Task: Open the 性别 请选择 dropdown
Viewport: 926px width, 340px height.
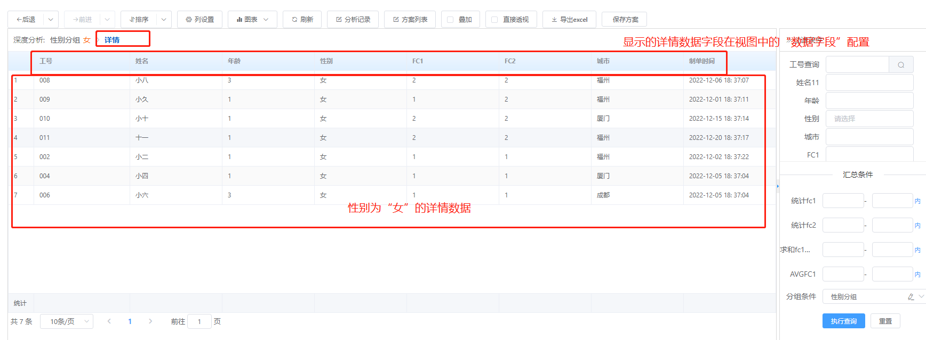Action: (869, 119)
